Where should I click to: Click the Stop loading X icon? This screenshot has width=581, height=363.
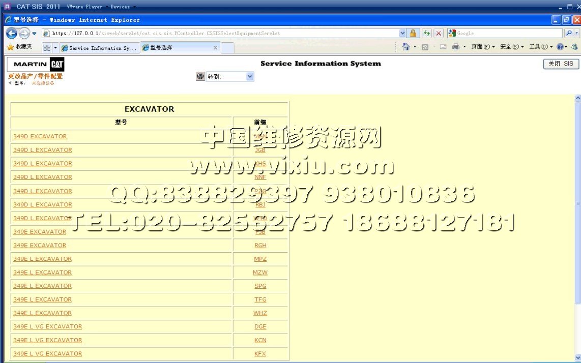click(438, 34)
